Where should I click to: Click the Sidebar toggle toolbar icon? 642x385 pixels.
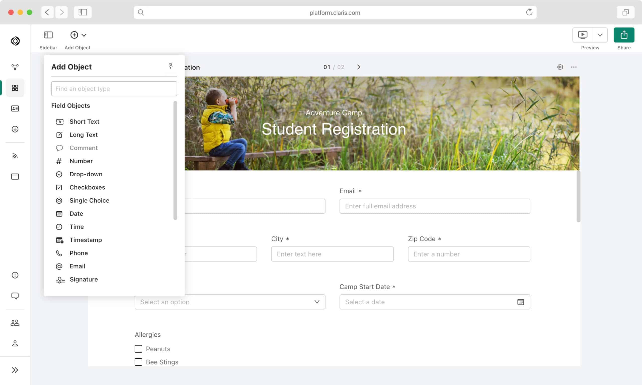[x=48, y=35]
